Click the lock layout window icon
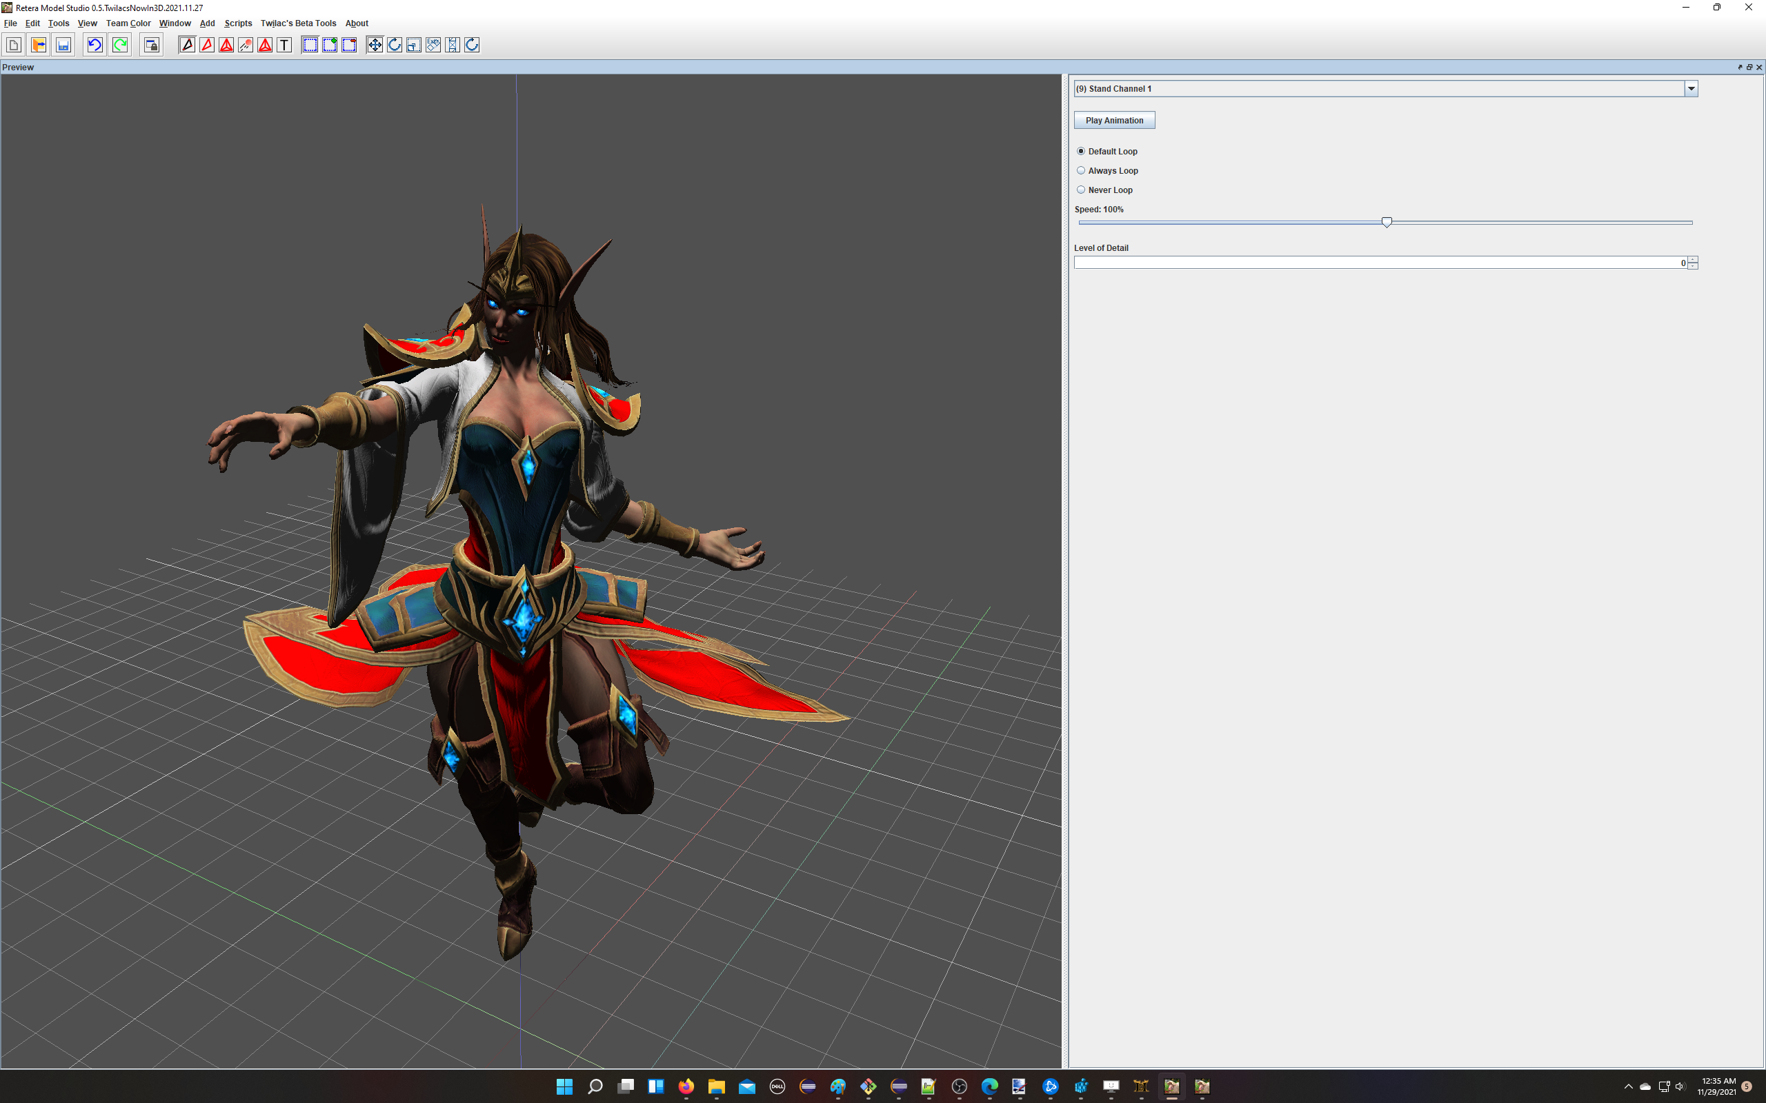Viewport: 1766px width, 1103px height. pyautogui.click(x=151, y=45)
